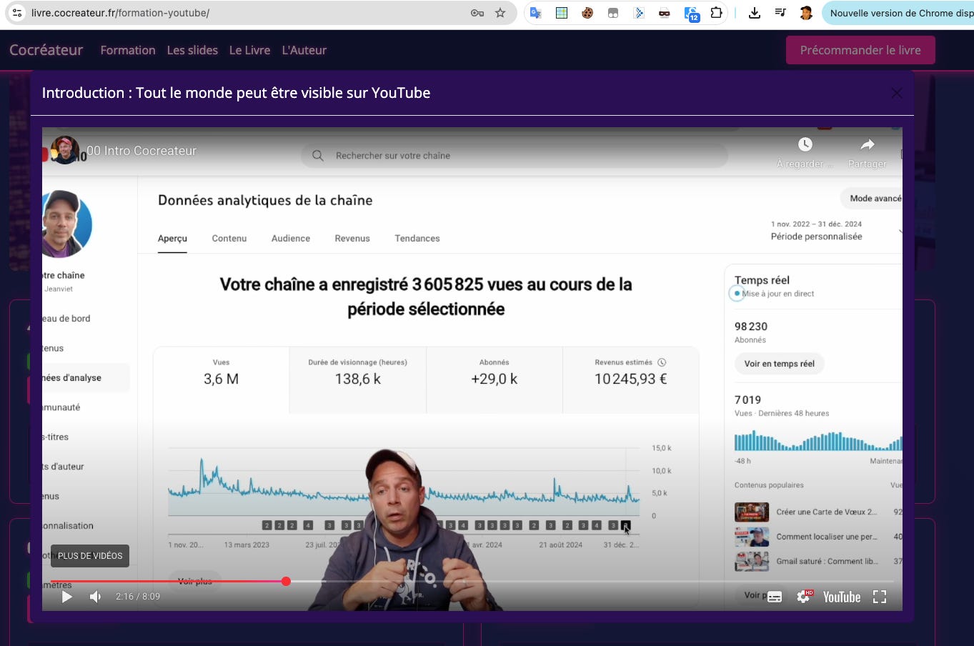Open the Chrome profile avatar
Image resolution: width=974 pixels, height=646 pixels.
(x=806, y=13)
